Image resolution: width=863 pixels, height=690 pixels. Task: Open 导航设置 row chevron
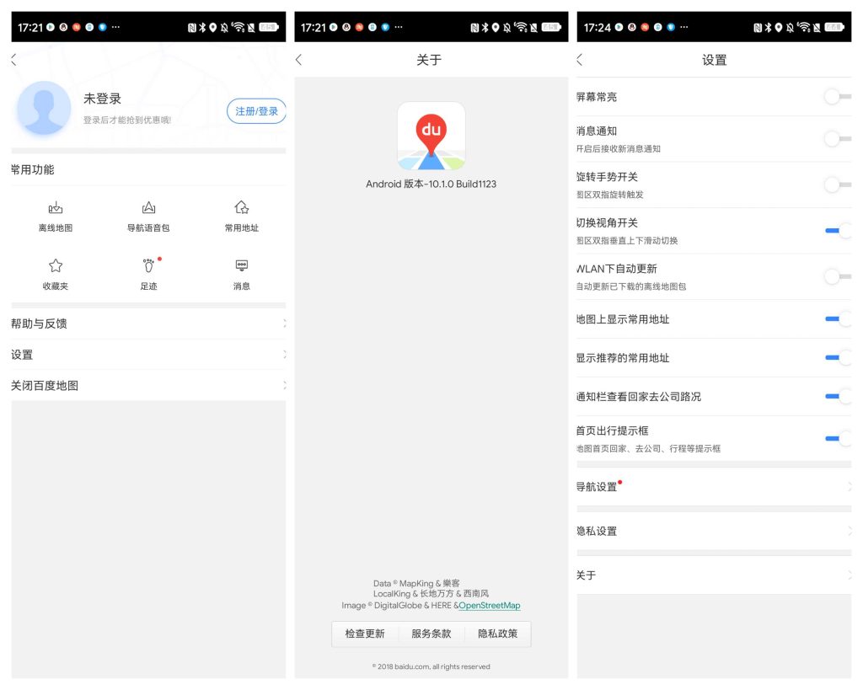(848, 487)
